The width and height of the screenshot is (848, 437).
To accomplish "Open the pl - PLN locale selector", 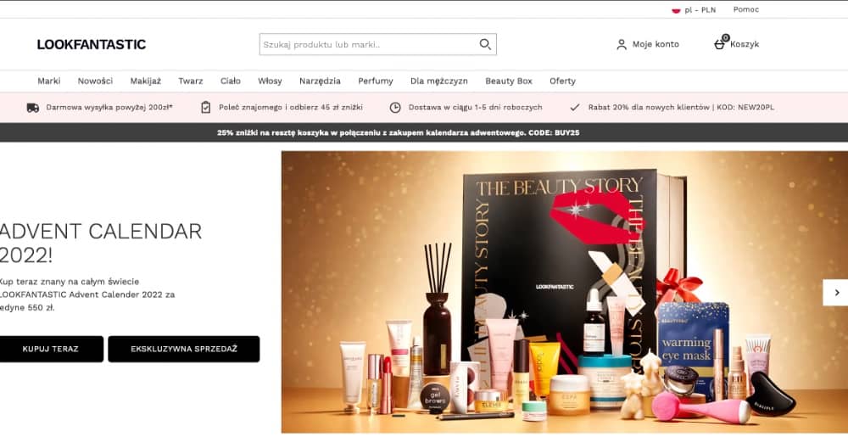I will [694, 9].
